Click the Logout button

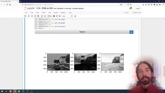138,9
